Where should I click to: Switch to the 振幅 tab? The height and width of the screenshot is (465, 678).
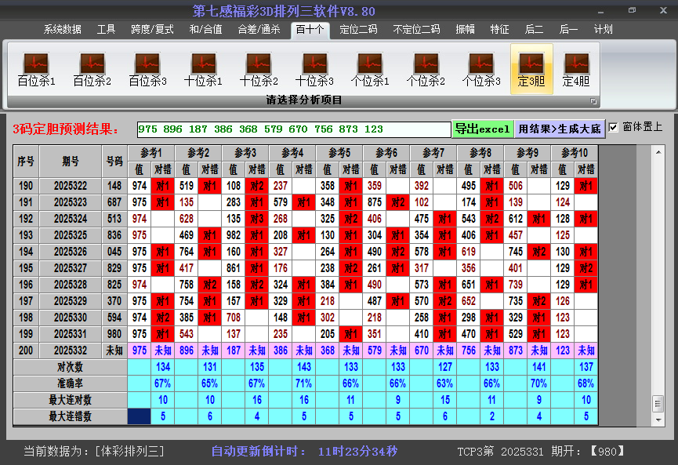(465, 29)
